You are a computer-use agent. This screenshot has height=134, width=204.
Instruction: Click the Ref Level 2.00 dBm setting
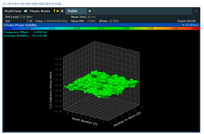(x=19, y=17)
